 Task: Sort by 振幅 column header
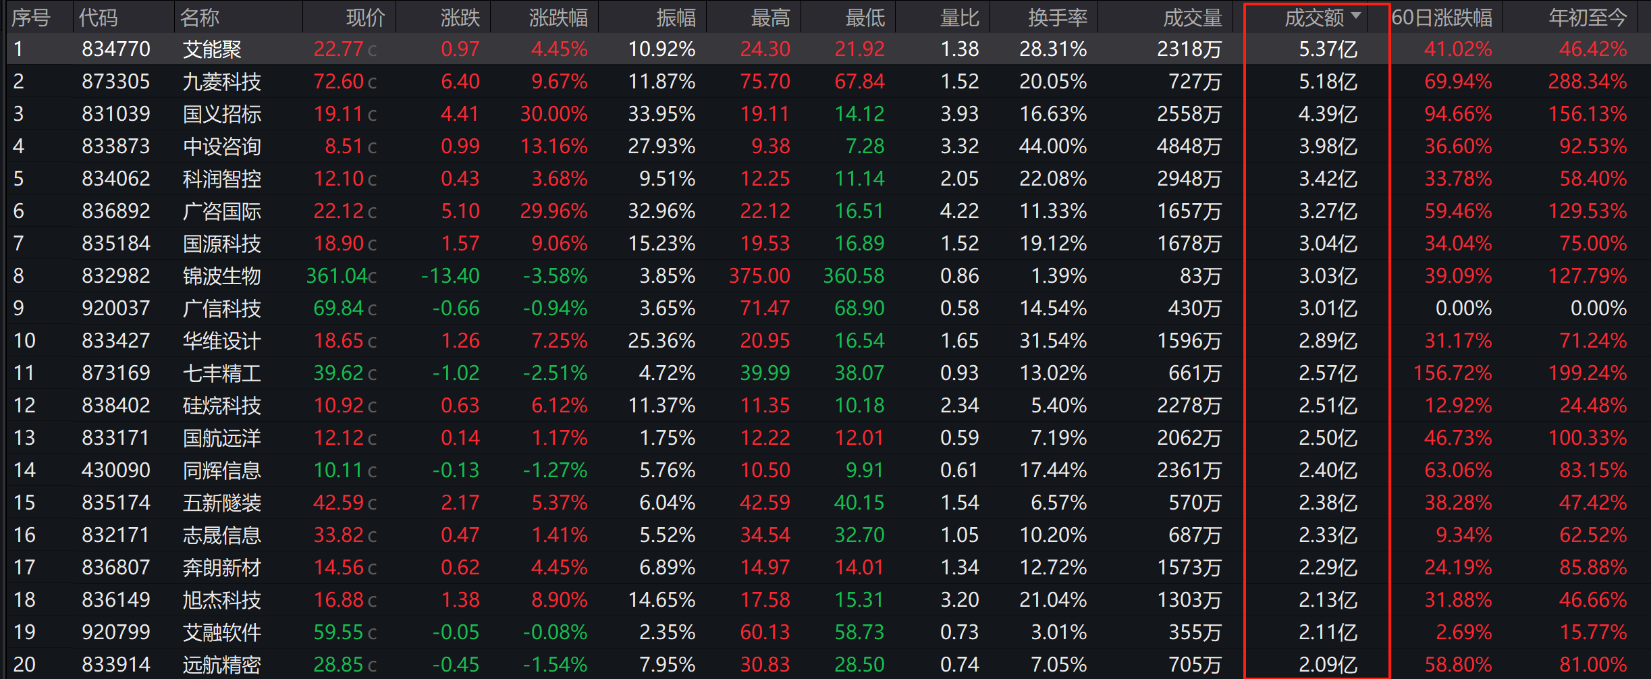tap(676, 18)
